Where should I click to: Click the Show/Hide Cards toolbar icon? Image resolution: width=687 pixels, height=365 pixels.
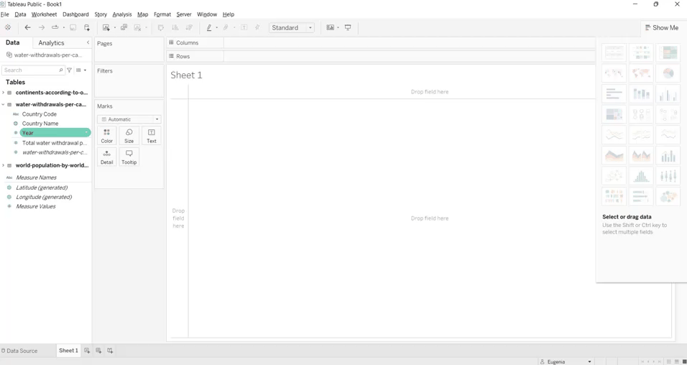point(331,27)
